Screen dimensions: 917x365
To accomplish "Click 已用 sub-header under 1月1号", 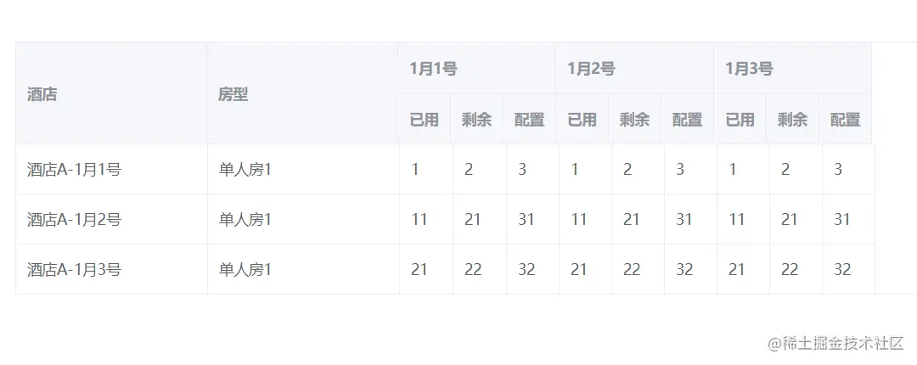I will tap(425, 120).
